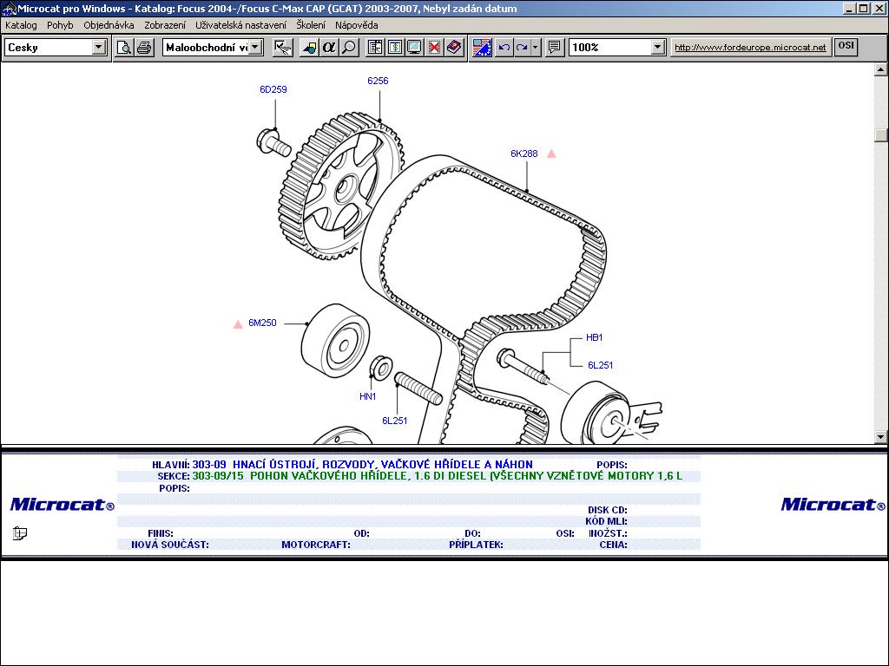
Task: Click the magnifying glass search icon
Action: point(349,48)
